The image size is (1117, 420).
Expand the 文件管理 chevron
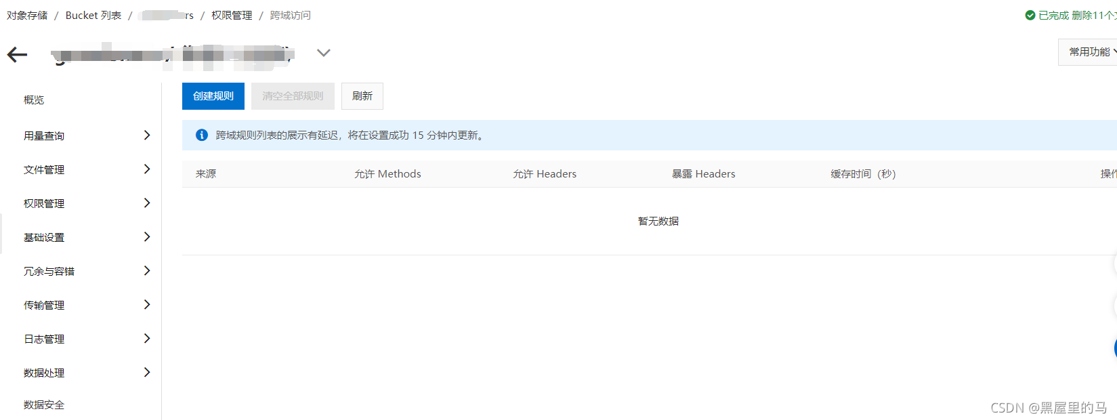(147, 169)
